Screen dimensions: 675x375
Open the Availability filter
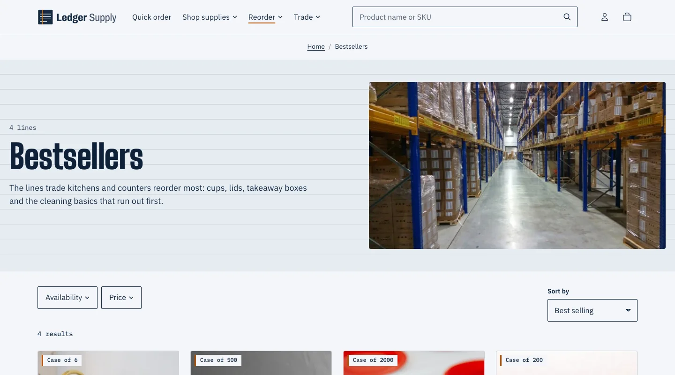point(67,298)
